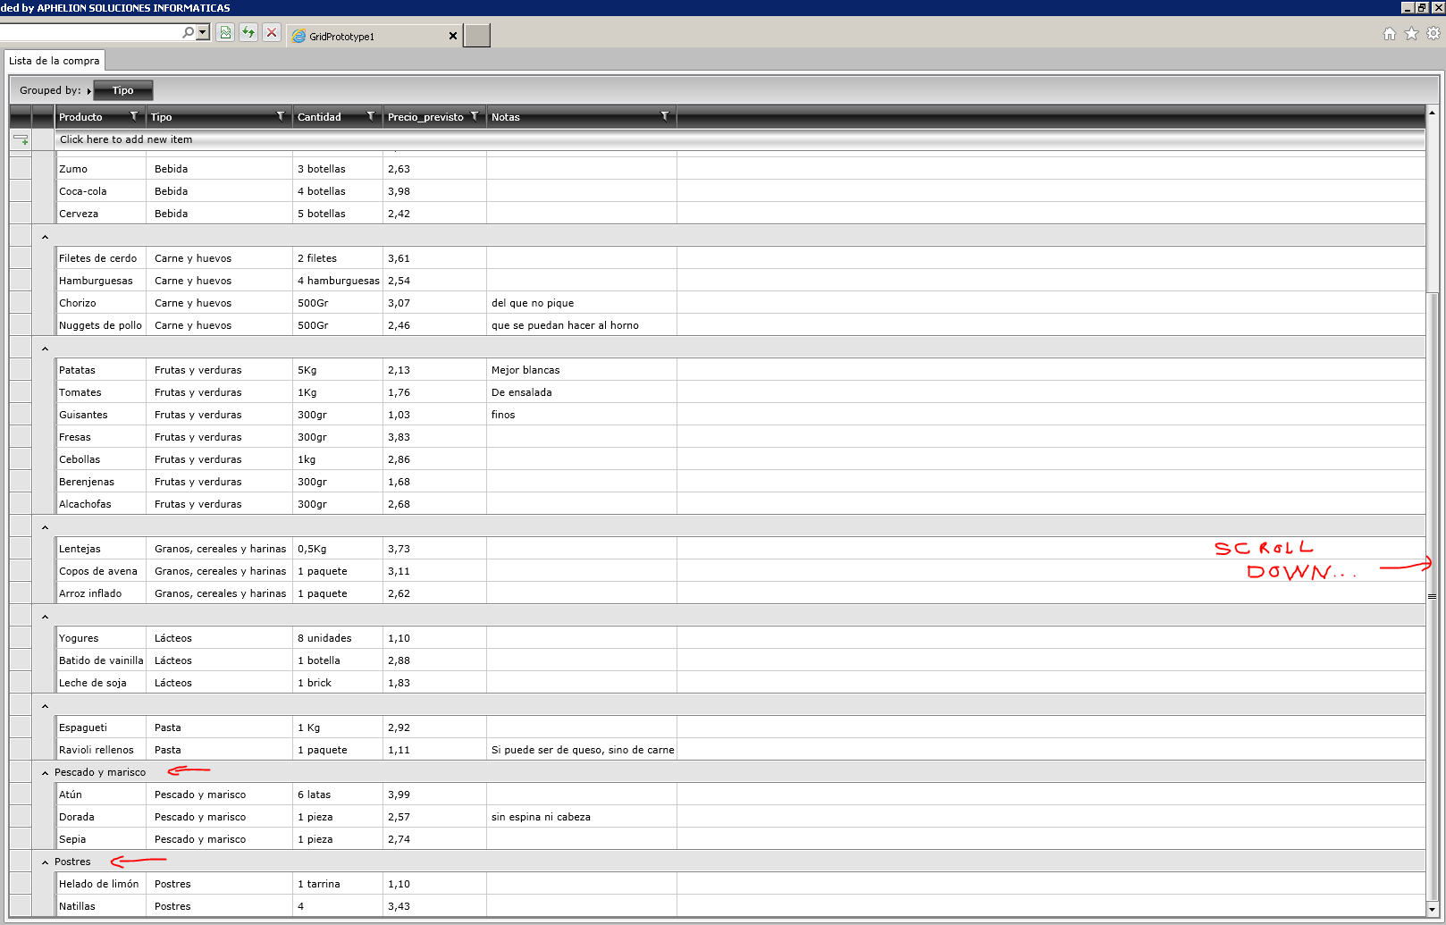Sort by the Producto column header
The width and height of the screenshot is (1446, 925).
click(x=80, y=117)
